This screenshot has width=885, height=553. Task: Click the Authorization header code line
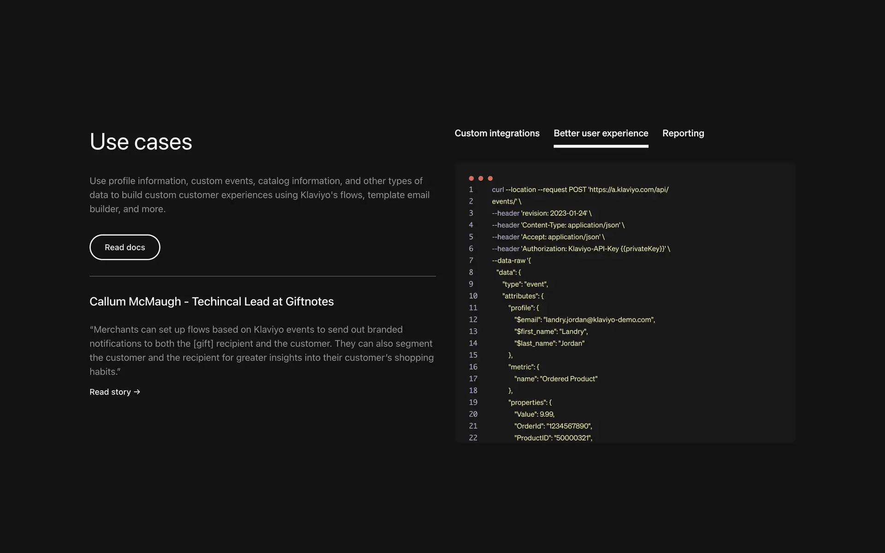click(x=581, y=249)
